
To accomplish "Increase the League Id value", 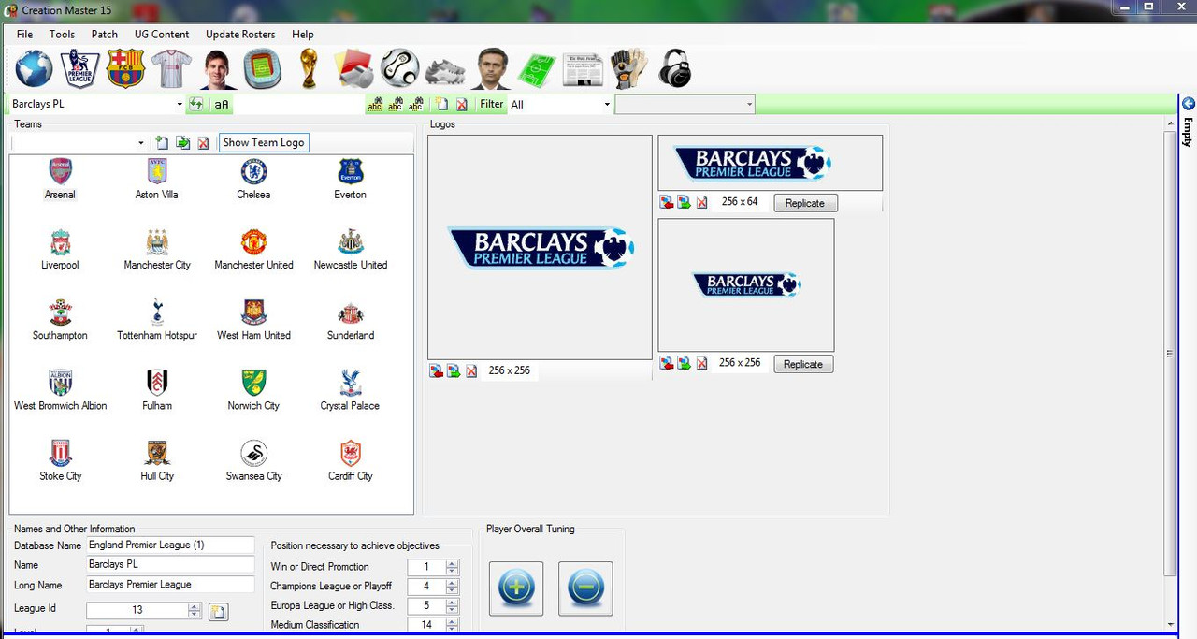I will click(x=195, y=606).
